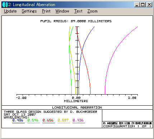The height and width of the screenshot is (139, 154).
Task: Click the -2.00 axis label
Action: click(21, 98)
